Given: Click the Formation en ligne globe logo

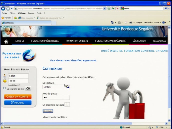Looking at the screenshot, I should pos(19,55).
